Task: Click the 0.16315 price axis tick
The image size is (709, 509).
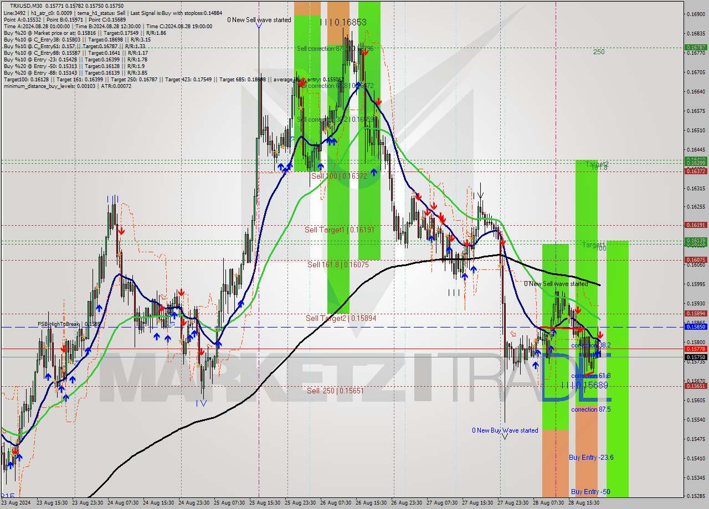Action: pos(696,189)
